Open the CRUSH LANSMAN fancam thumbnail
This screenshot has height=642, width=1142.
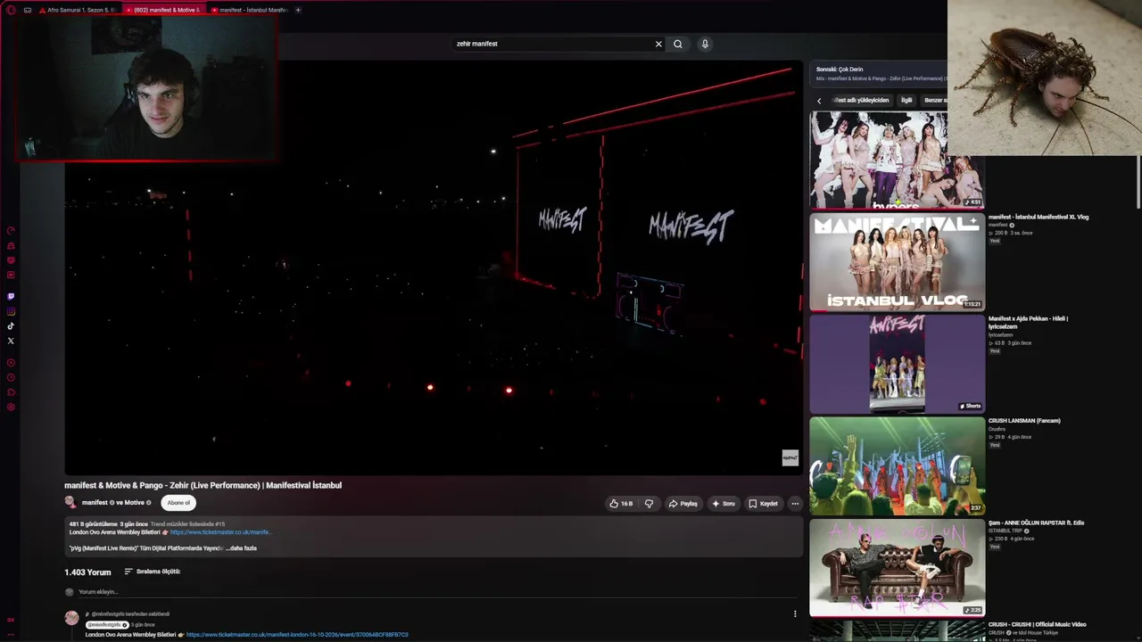point(897,466)
